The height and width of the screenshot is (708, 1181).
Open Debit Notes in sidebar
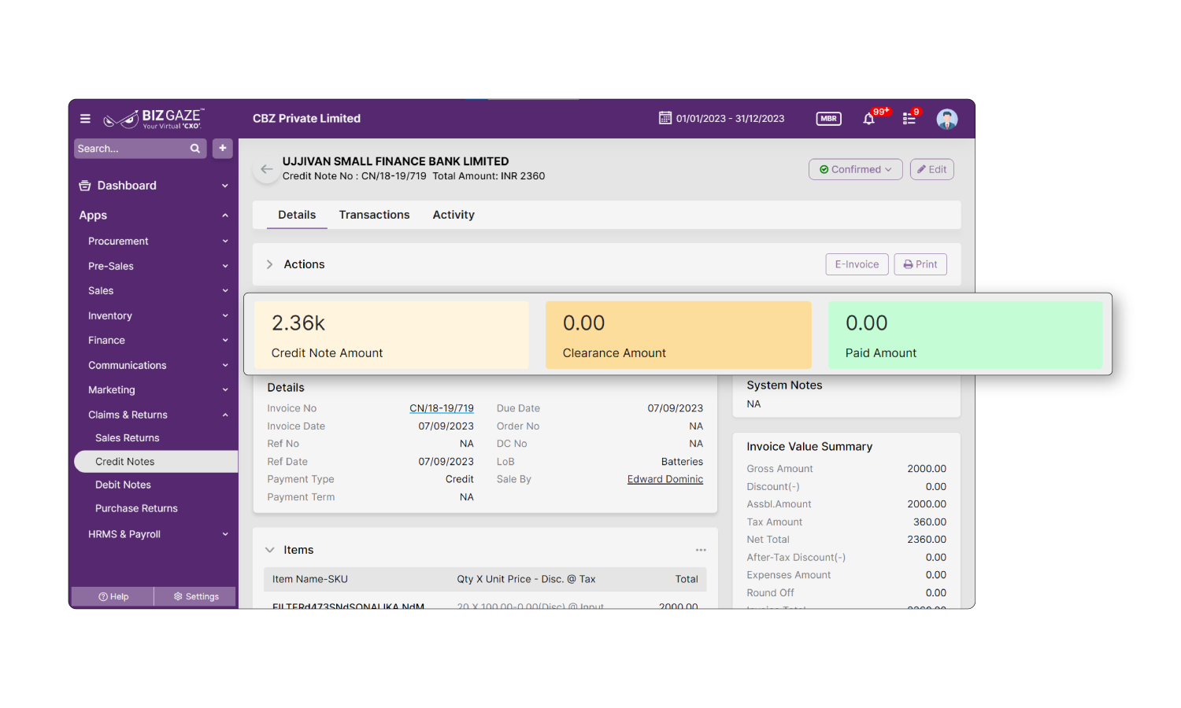point(123,485)
